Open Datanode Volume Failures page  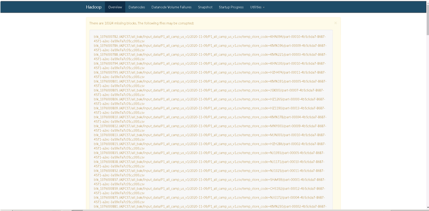click(x=171, y=7)
